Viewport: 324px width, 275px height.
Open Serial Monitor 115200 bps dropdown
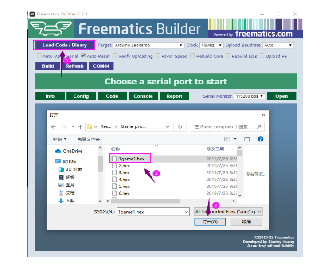[x=249, y=96]
